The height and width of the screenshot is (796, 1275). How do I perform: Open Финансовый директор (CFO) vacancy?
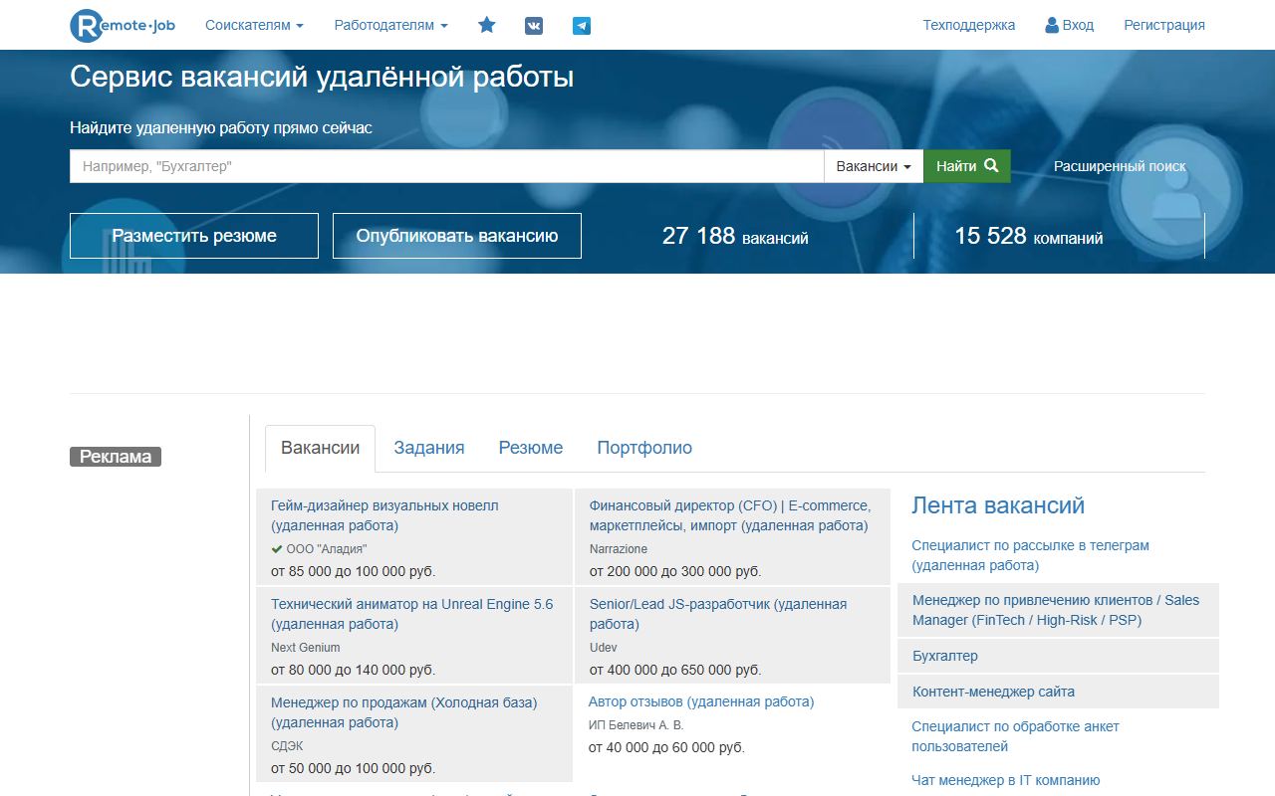(x=730, y=515)
